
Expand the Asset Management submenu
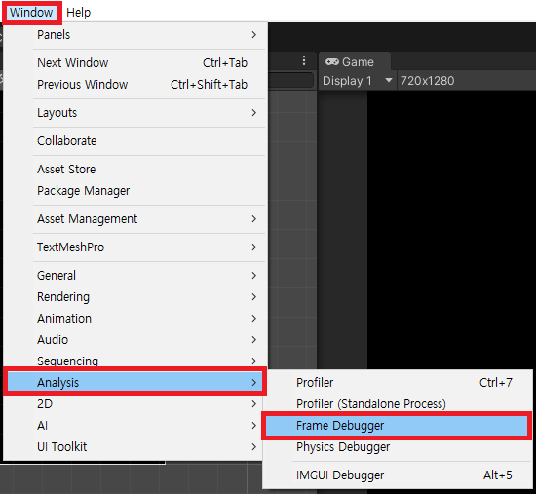tap(135, 219)
